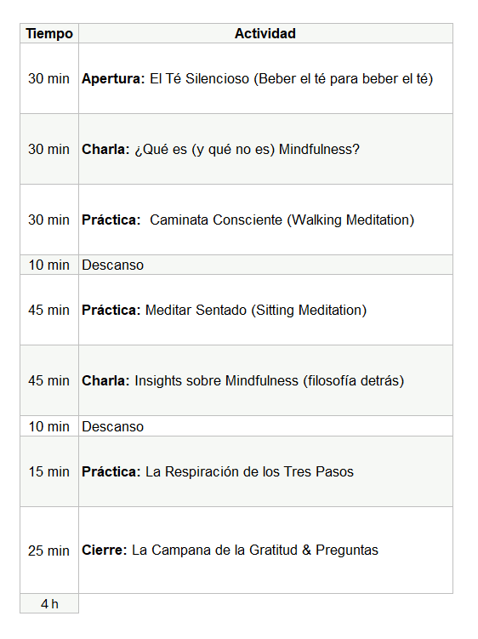Select the Insights sobre Mindfulness cell
478x639 pixels.
[265, 380]
